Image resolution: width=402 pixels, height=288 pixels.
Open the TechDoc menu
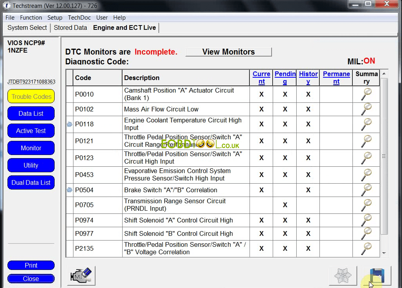coord(79,18)
